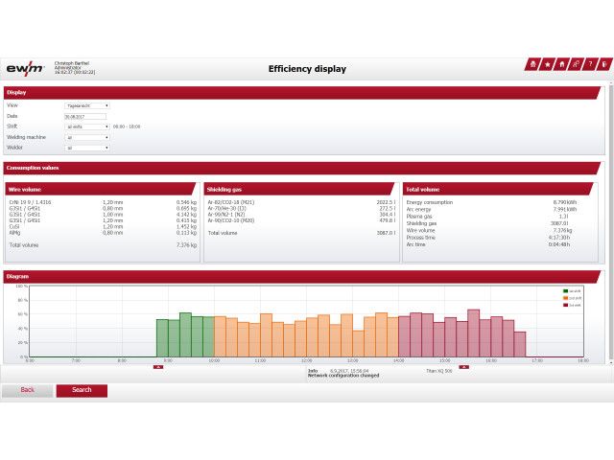Click the left red collapse arrow below the chart
Screen dimensions: 614x460
pyautogui.click(x=158, y=366)
